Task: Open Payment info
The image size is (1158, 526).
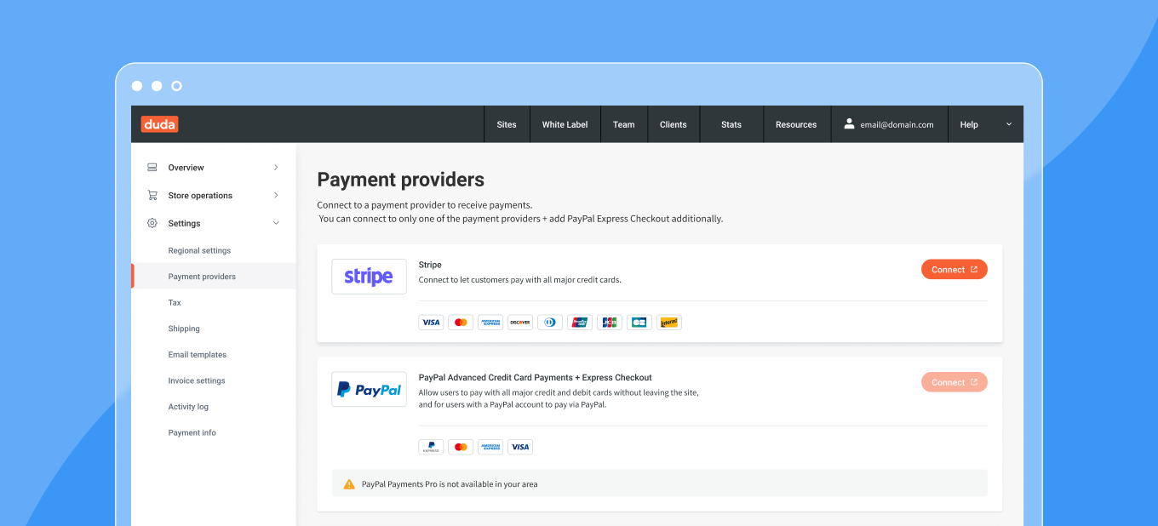Action: click(x=192, y=432)
